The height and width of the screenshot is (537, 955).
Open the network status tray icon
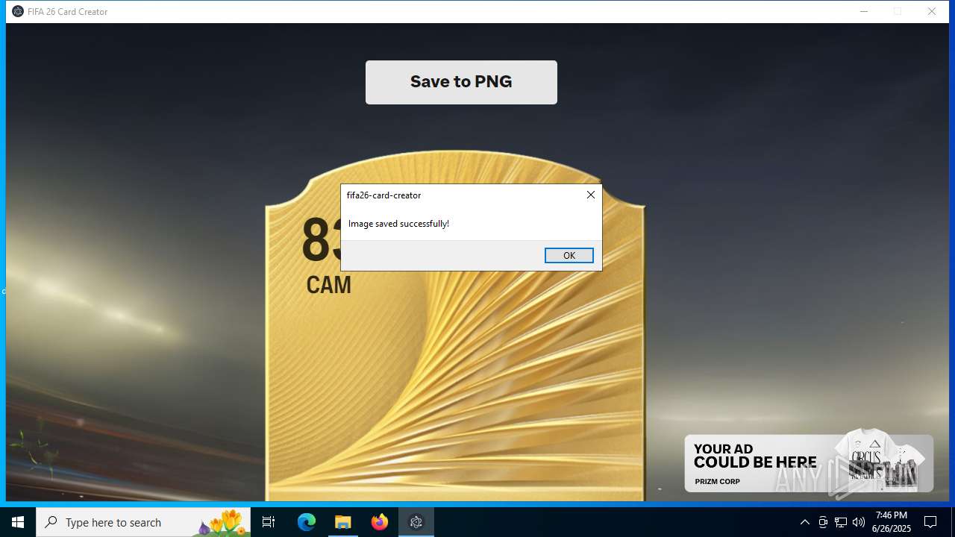point(841,522)
